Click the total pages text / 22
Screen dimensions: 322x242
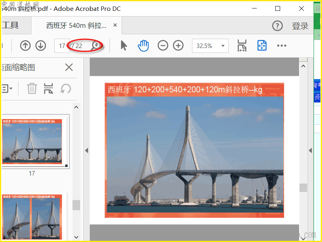[x=77, y=46]
